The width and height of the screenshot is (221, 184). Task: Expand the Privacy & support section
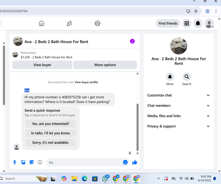tap(179, 126)
